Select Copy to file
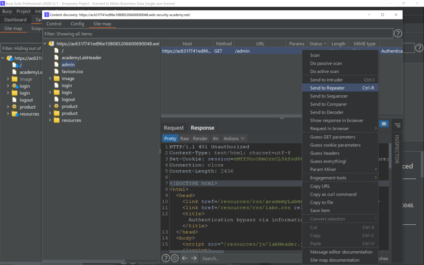 pos(340,202)
